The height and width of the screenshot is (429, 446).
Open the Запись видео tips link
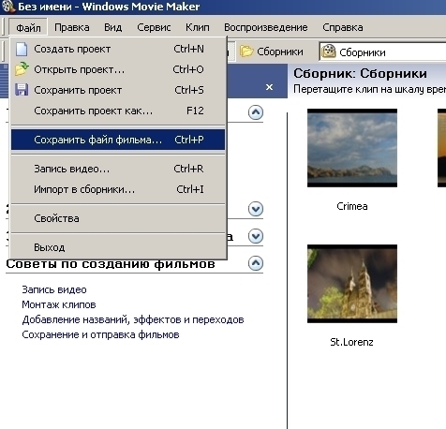click(x=54, y=289)
